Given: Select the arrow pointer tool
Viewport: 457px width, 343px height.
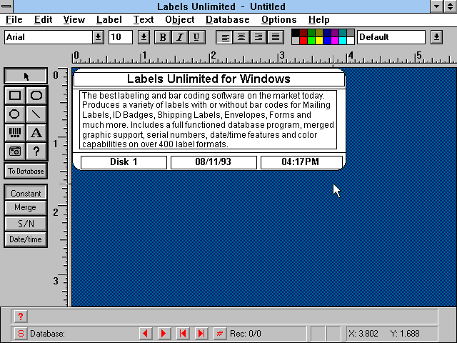Looking at the screenshot, I should [26, 76].
